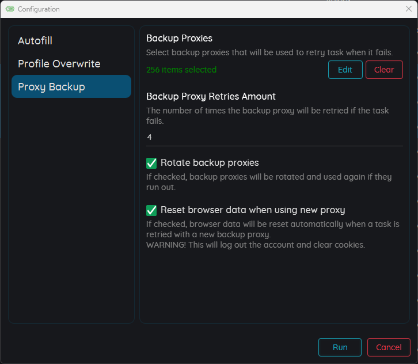Click the Backup Proxies heading
The height and width of the screenshot is (364, 418).
coord(179,38)
